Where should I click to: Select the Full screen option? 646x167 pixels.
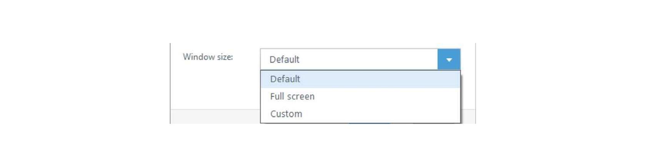click(x=360, y=97)
